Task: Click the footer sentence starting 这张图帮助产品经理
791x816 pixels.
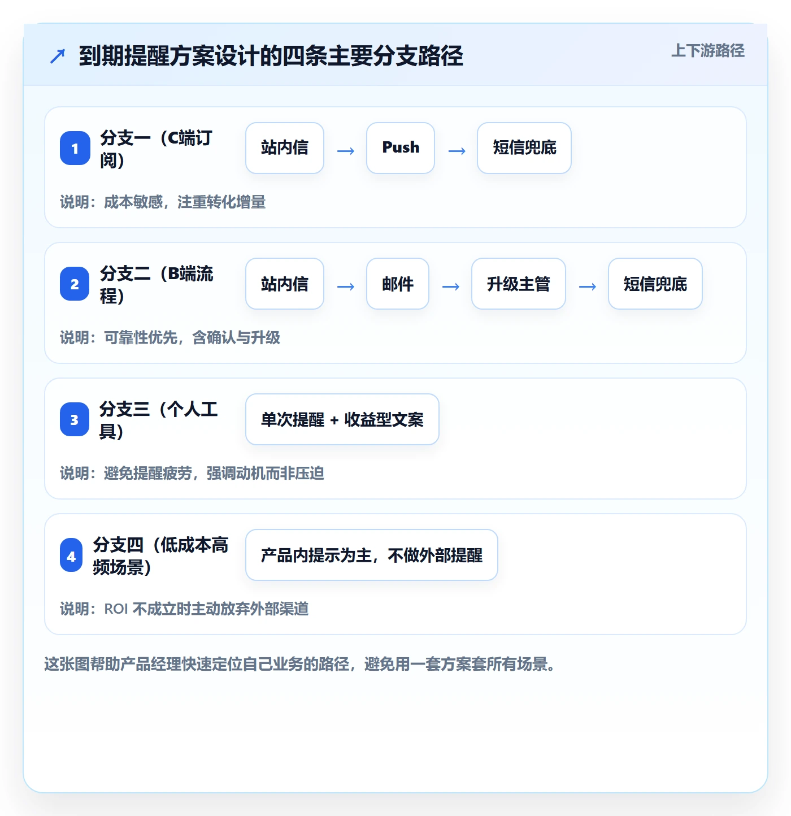Action: point(302,664)
